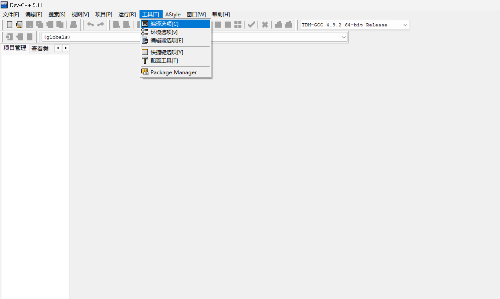
Task: Click the Undo arrow icon
Action: 90,25
